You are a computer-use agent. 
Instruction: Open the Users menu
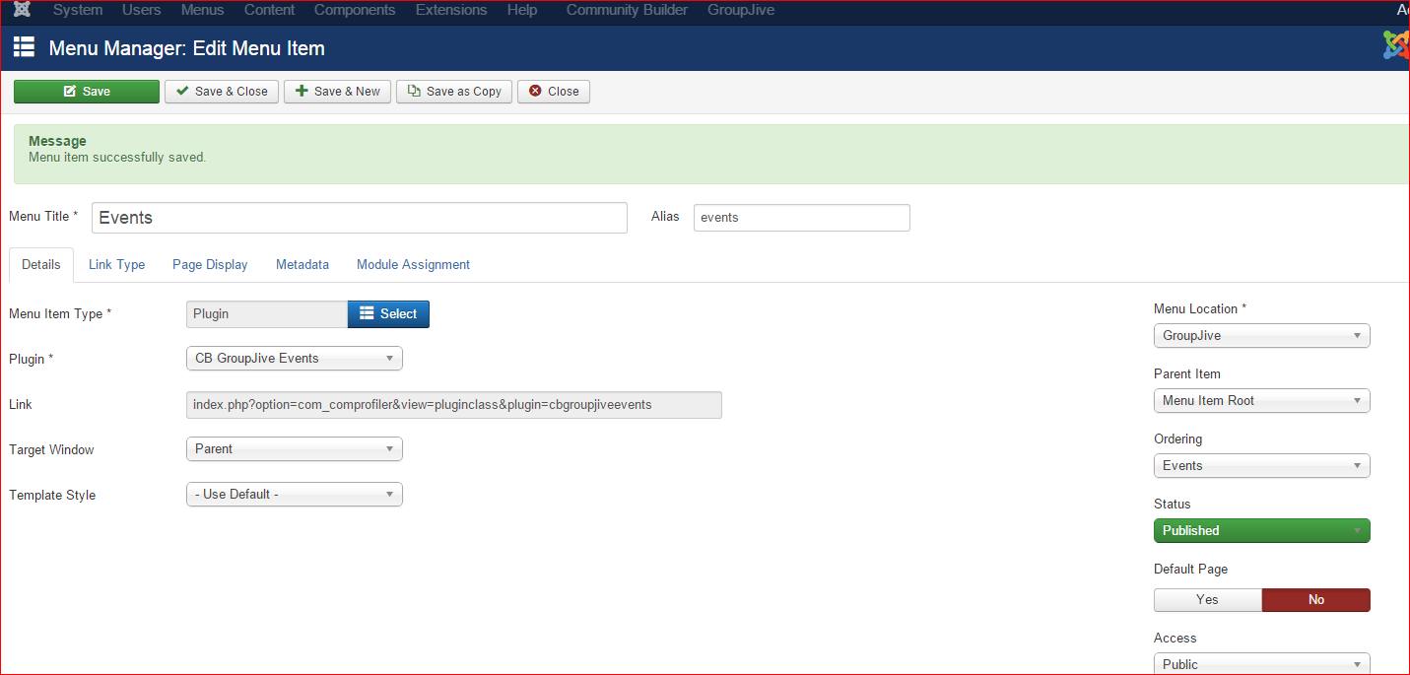(x=142, y=10)
